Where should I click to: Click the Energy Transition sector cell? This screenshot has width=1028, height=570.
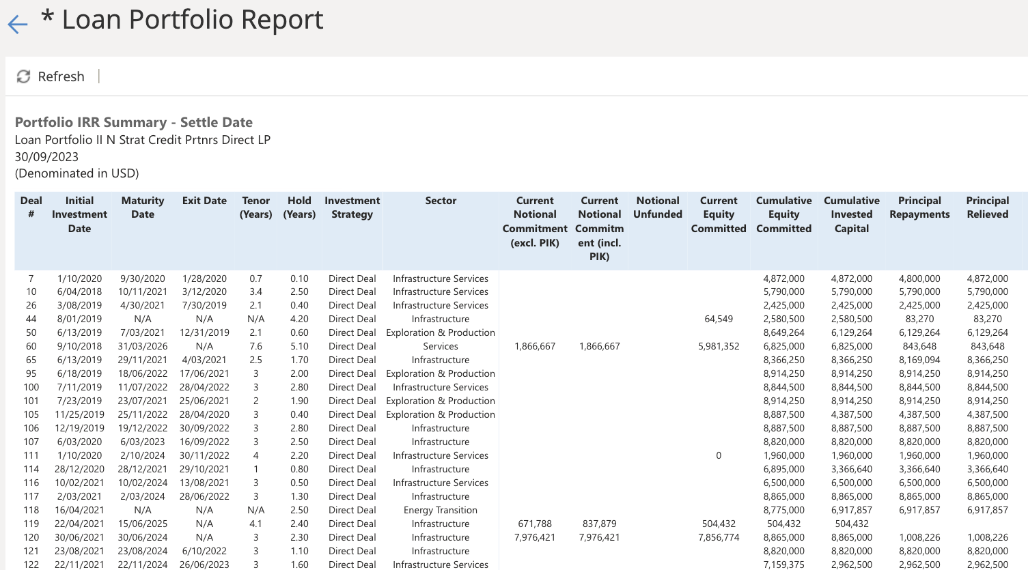[441, 510]
